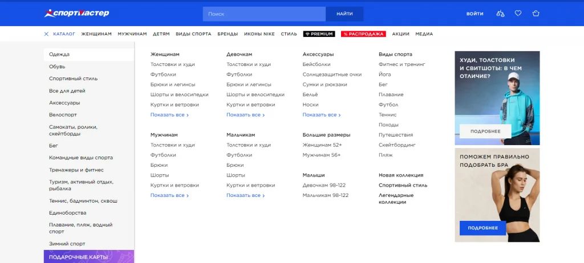584x263 pixels.
Task: Focus the Поиск search field
Action: tap(264, 14)
